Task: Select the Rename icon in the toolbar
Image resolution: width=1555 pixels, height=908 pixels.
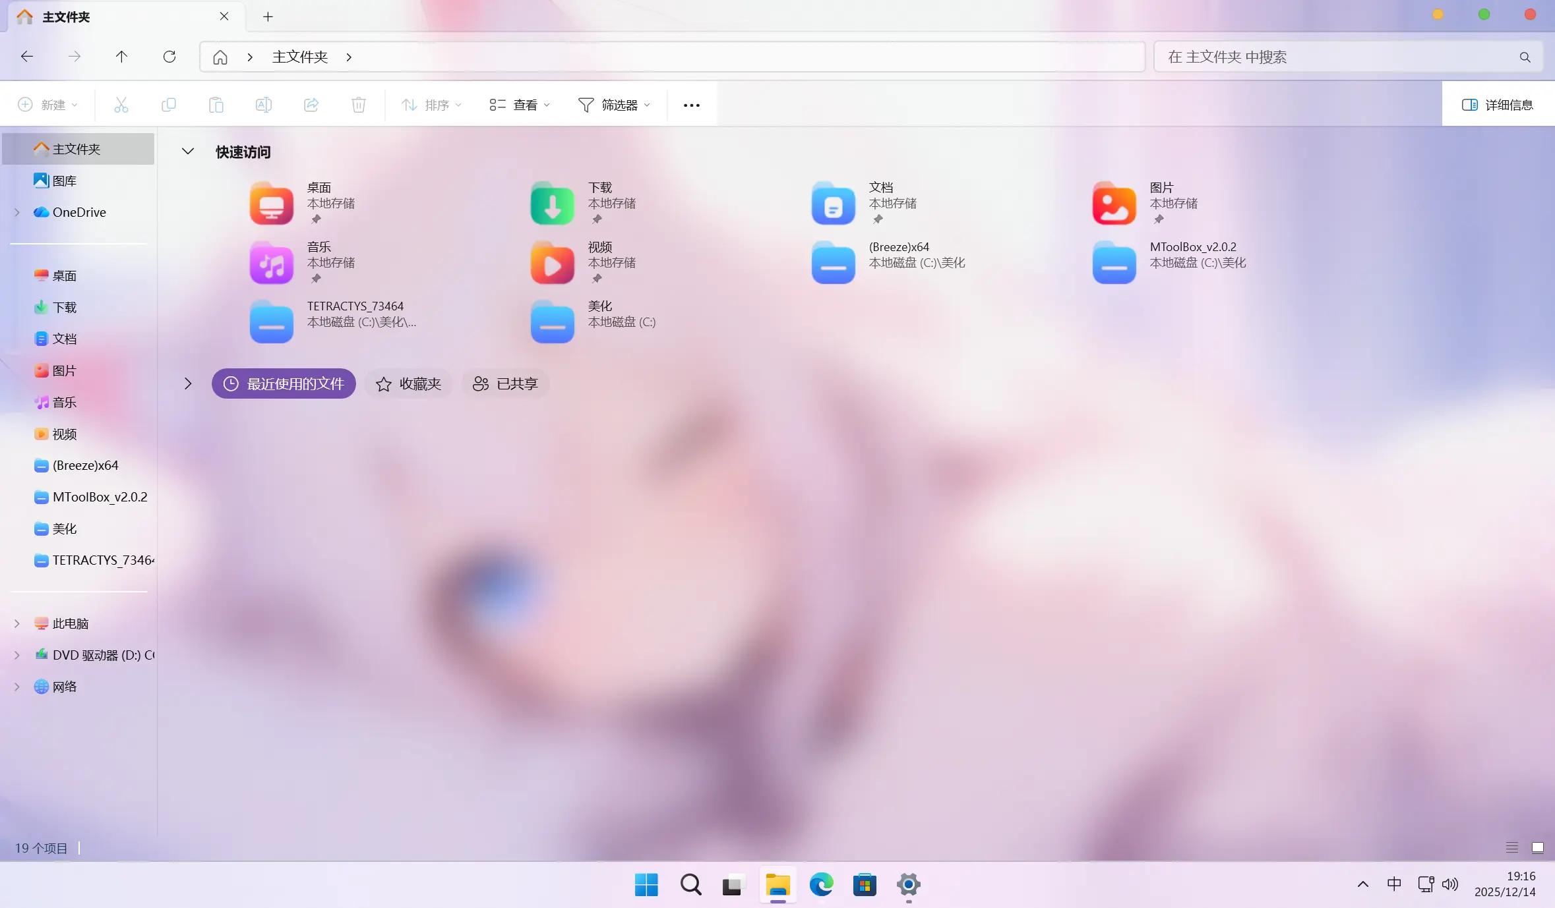Action: point(263,104)
